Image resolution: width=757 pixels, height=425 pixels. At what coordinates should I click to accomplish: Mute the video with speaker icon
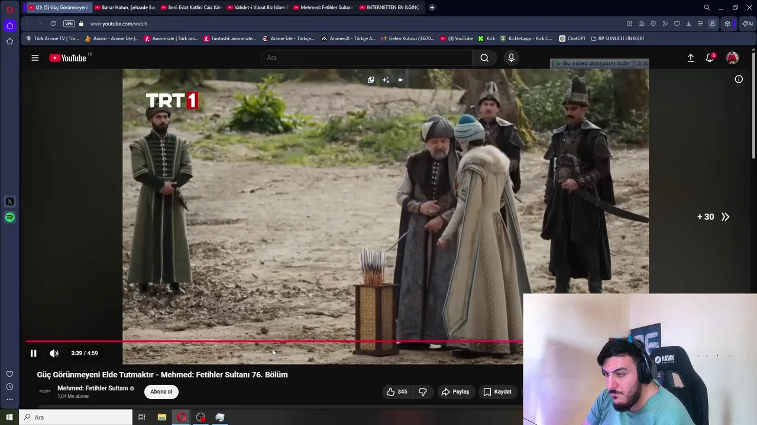[54, 353]
